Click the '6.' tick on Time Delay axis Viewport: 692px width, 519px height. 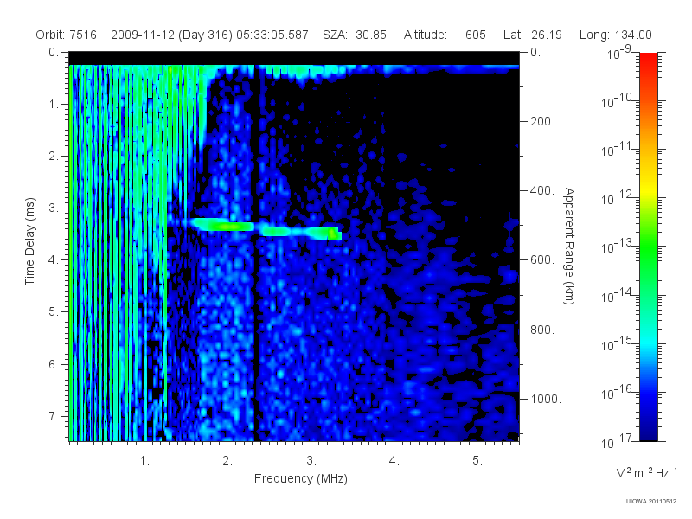pyautogui.click(x=53, y=364)
